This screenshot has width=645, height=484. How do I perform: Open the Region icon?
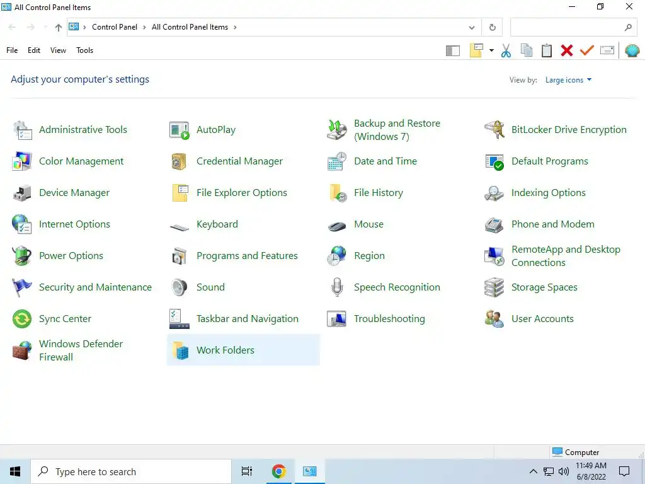click(x=337, y=256)
